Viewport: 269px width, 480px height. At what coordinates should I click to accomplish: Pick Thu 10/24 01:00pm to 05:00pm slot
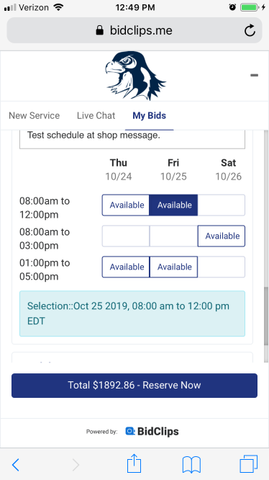pyautogui.click(x=126, y=267)
